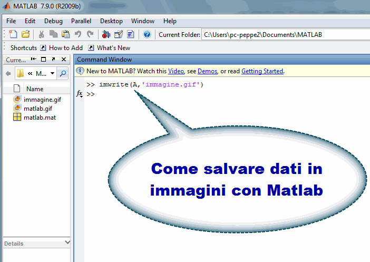Click the matlab.gif file icon
Screen dimensions: 370x262
(17, 108)
